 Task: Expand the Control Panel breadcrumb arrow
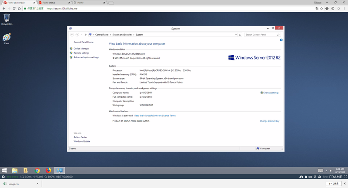coord(110,35)
